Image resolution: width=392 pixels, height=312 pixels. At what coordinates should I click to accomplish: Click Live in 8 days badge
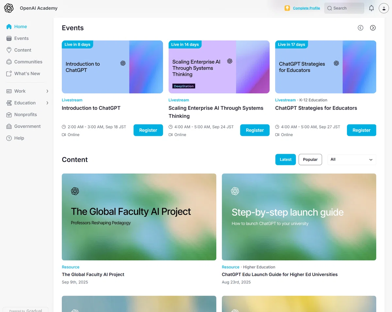point(77,44)
